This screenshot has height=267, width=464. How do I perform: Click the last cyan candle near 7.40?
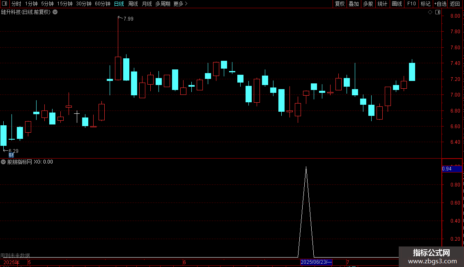click(x=412, y=71)
